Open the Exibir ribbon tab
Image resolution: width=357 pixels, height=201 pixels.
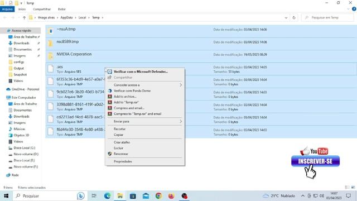tap(62, 9)
